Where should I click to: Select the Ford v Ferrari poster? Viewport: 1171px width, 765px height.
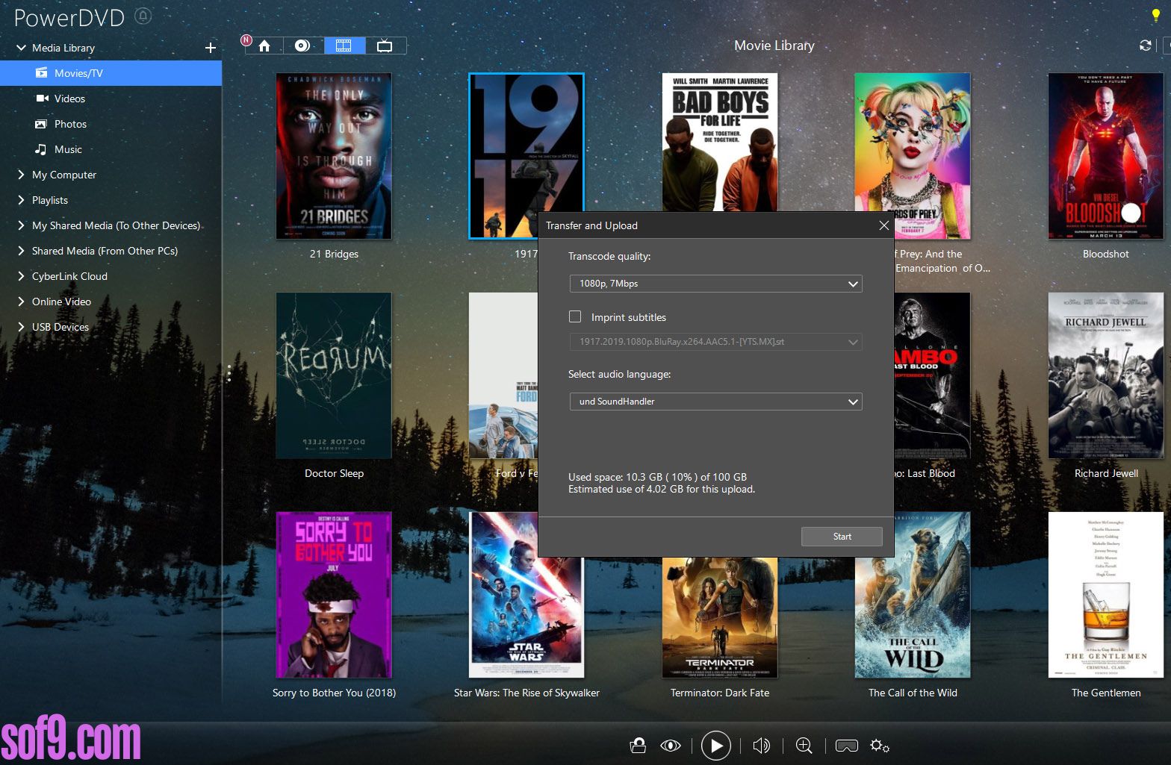(503, 375)
